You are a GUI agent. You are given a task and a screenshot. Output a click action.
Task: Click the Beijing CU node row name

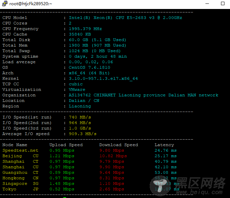click(x=20, y=156)
